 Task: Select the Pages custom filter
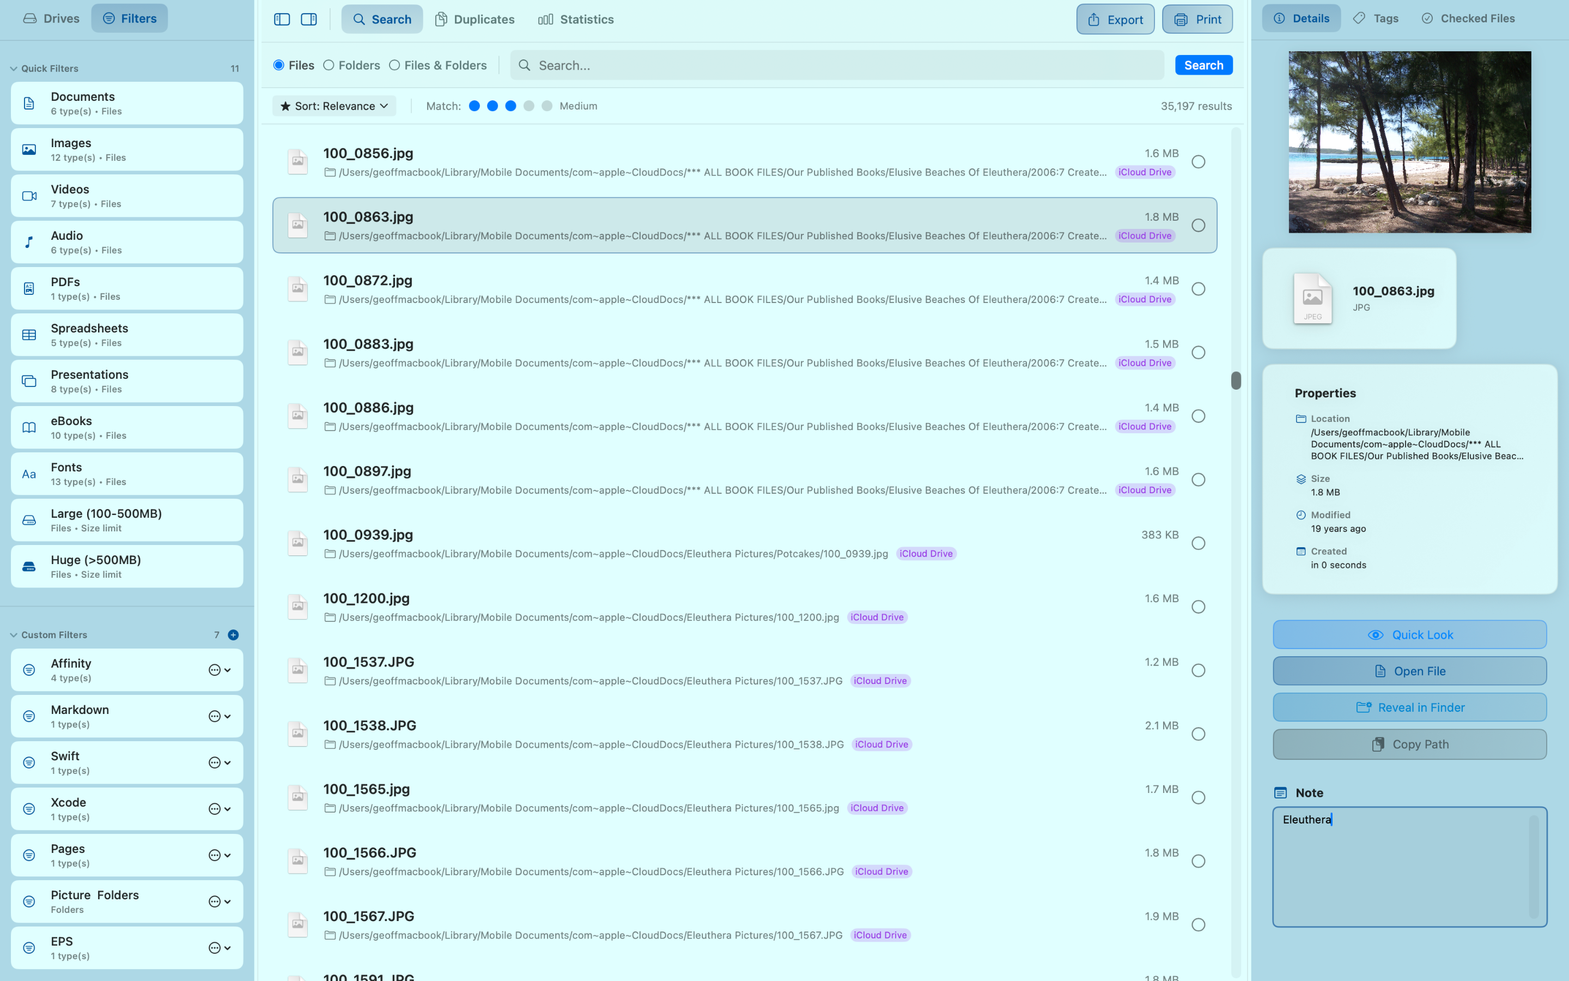point(127,855)
